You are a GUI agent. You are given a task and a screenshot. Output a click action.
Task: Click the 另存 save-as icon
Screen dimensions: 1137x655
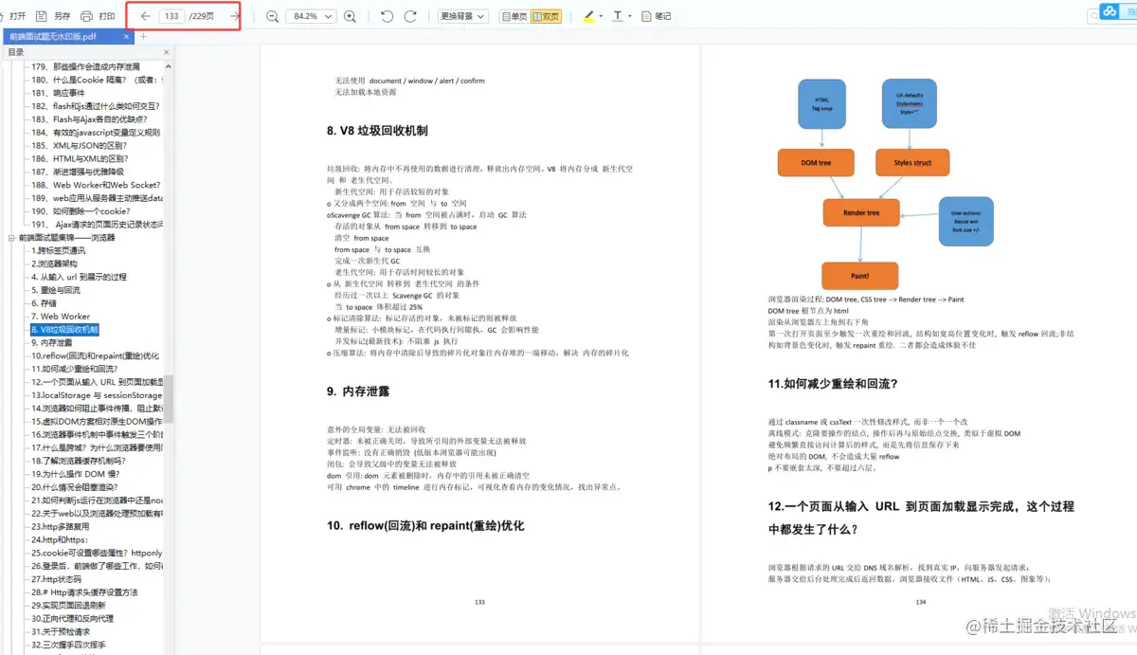(x=41, y=16)
